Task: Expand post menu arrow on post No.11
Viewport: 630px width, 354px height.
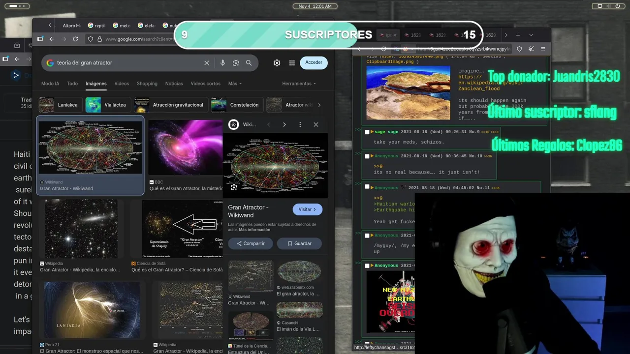Action: click(372, 188)
